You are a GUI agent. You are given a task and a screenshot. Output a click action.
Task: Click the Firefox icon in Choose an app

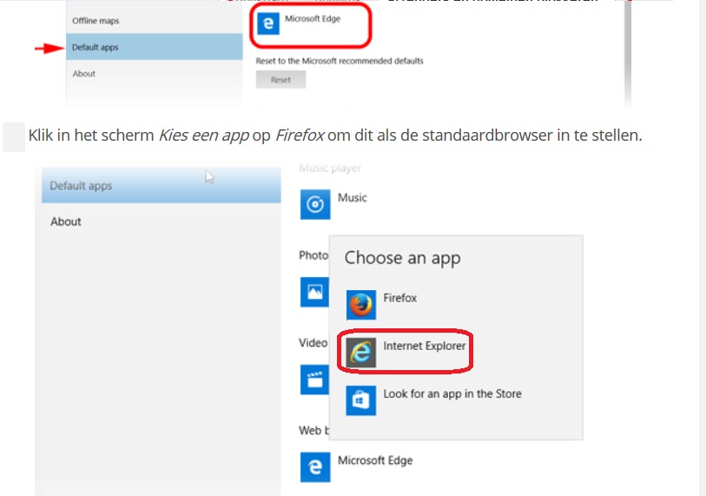(x=361, y=305)
